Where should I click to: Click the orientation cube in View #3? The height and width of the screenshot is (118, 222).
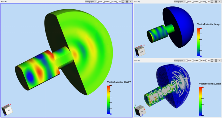(140, 111)
